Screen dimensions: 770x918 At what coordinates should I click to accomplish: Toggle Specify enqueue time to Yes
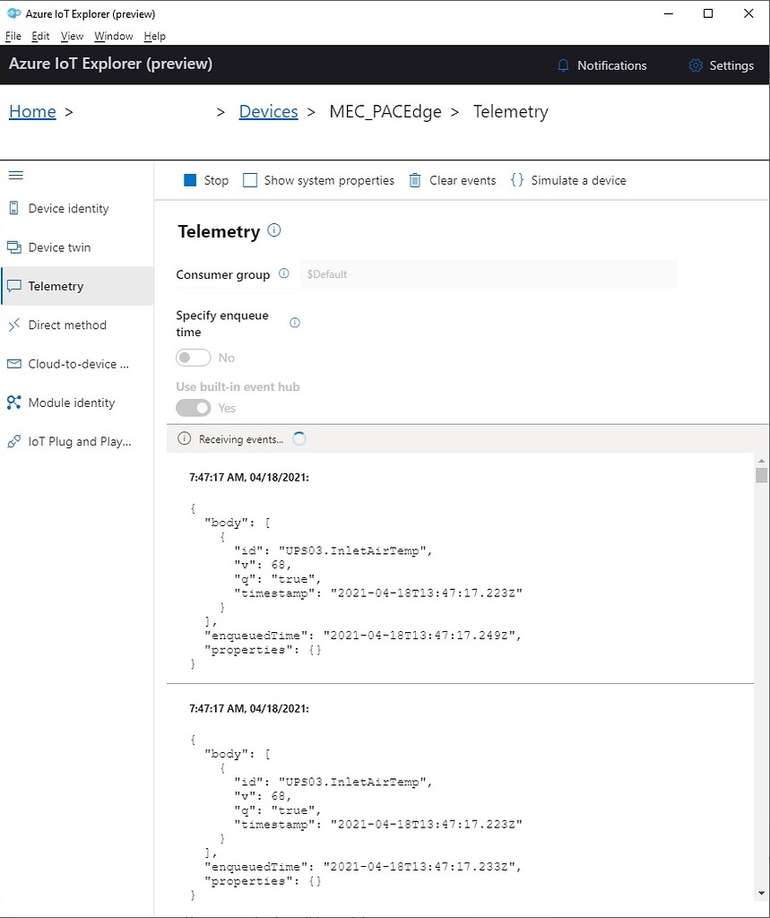(193, 357)
